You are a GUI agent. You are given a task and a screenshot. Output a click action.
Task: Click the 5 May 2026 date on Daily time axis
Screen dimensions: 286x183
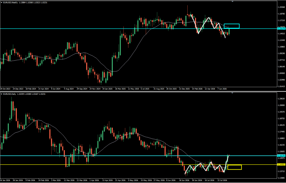click(x=133, y=180)
